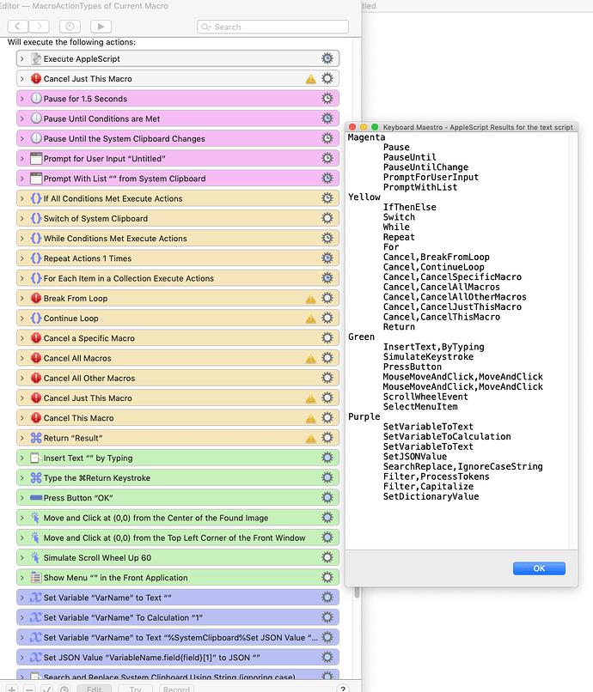This screenshot has width=593, height=692.
Task: Open gear menu for Switch of System Clipboard
Action: pos(327,218)
